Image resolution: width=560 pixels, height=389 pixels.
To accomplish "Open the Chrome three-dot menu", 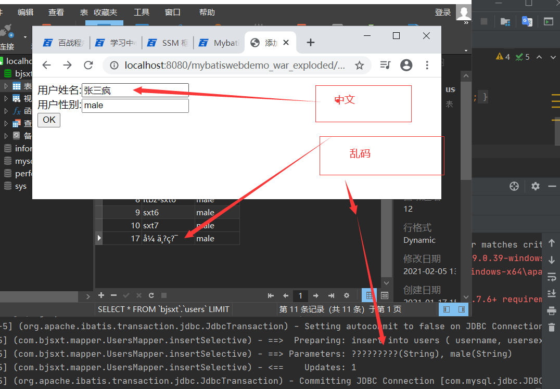I will (427, 65).
